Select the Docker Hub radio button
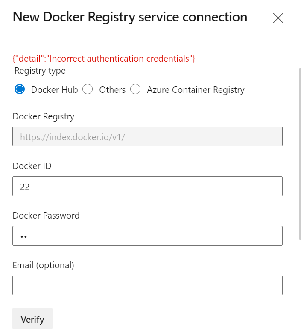Viewport: 301px width, 335px height. (x=20, y=89)
